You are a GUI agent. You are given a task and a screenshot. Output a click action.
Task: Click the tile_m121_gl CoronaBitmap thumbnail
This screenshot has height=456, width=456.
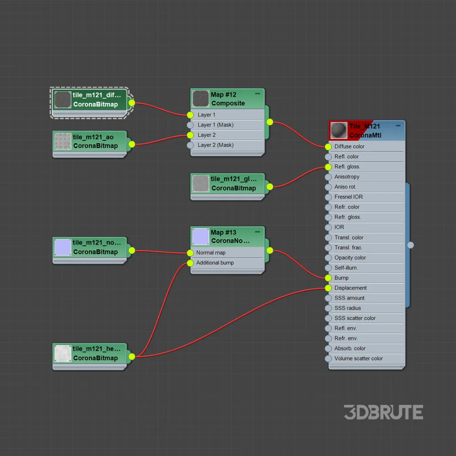coord(201,183)
